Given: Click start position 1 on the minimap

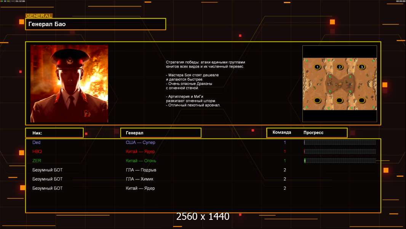Looking at the screenshot, I should click(317, 67).
